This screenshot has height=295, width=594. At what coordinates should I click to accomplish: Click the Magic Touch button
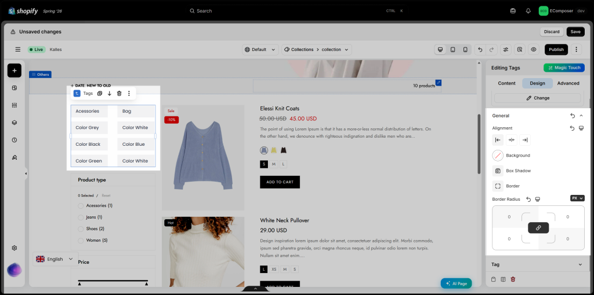click(x=564, y=68)
